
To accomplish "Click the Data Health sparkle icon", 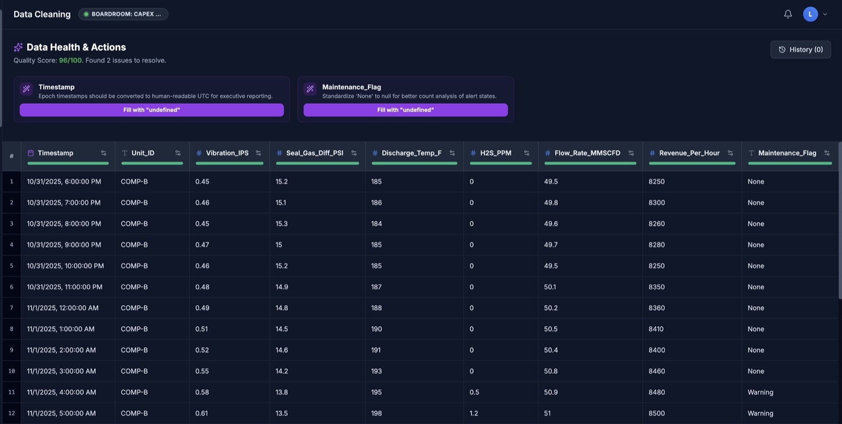I will tap(18, 47).
